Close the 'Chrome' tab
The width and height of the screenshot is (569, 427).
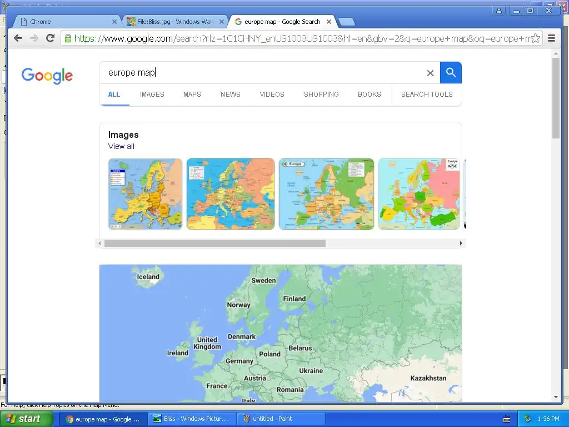coord(114,22)
